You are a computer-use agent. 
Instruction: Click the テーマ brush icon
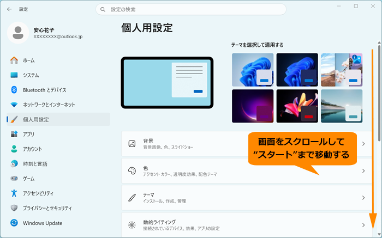point(132,198)
